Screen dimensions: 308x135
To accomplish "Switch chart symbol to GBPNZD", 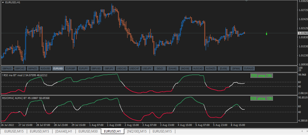I will click(x=33, y=68).
